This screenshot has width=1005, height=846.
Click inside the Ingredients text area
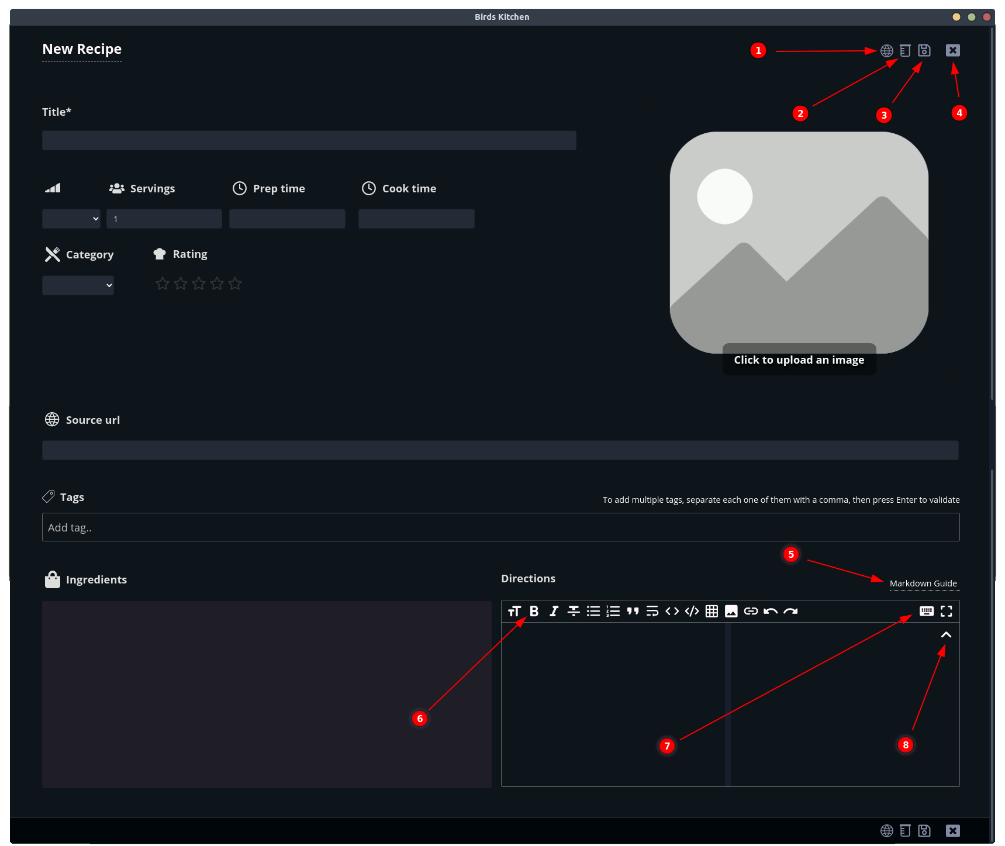click(267, 695)
